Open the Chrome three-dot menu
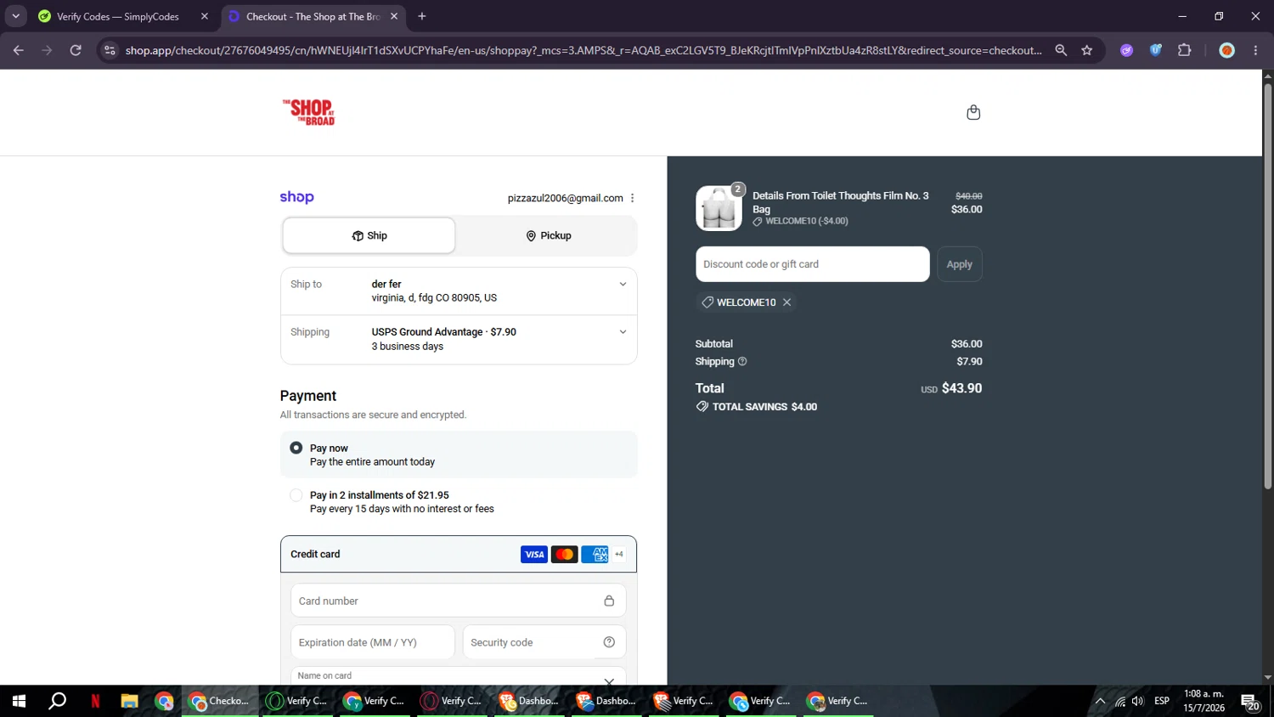The height and width of the screenshot is (717, 1274). 1255,50
